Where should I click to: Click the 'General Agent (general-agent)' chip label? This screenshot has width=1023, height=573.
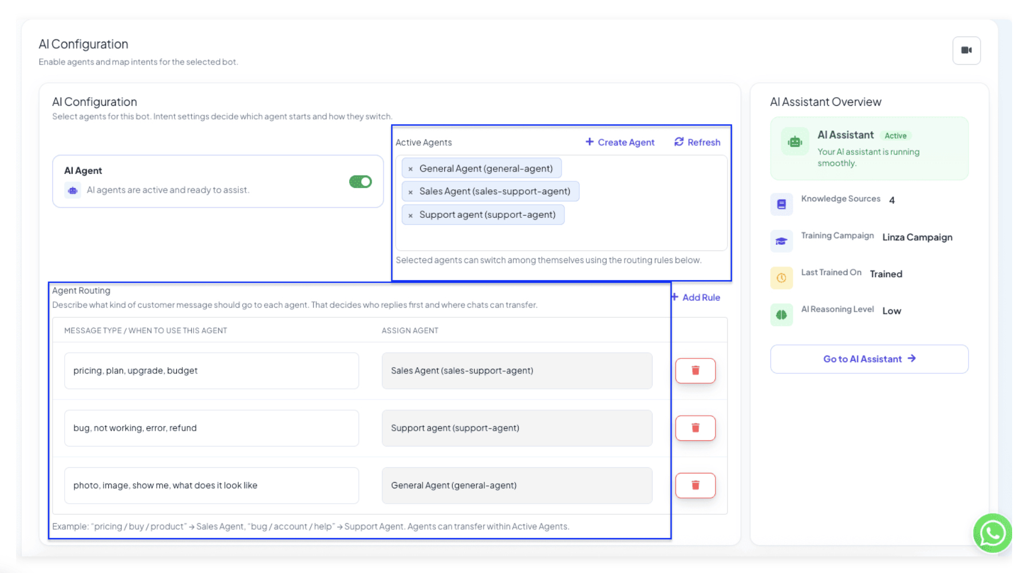click(486, 169)
